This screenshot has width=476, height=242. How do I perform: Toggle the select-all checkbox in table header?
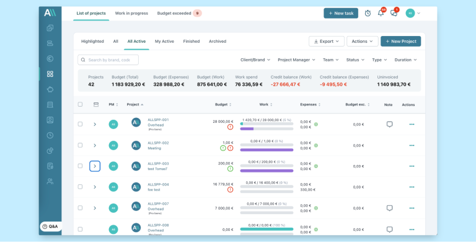pyautogui.click(x=80, y=105)
